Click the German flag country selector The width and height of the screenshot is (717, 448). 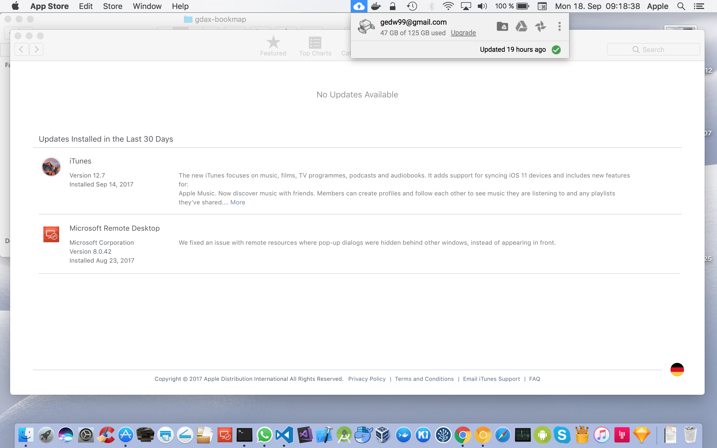[x=677, y=370]
